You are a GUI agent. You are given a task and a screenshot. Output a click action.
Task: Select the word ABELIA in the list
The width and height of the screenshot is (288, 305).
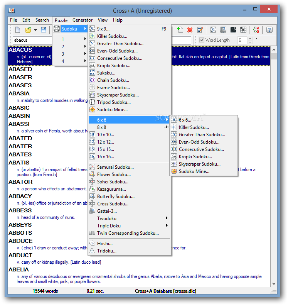point(19,269)
